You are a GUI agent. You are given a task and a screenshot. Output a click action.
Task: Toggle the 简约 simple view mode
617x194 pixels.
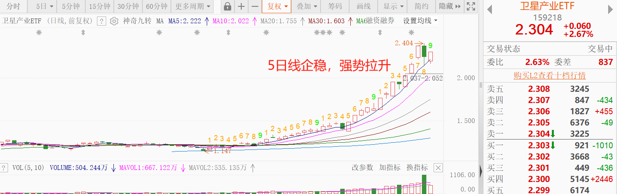pos(421,6)
